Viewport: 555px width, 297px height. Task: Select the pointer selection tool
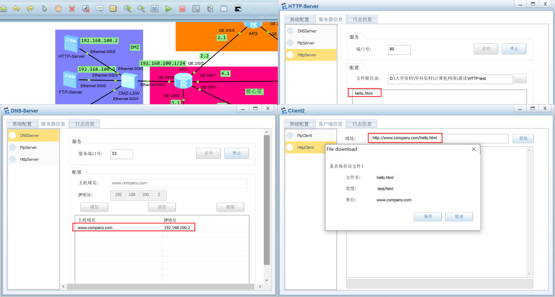coord(45,9)
